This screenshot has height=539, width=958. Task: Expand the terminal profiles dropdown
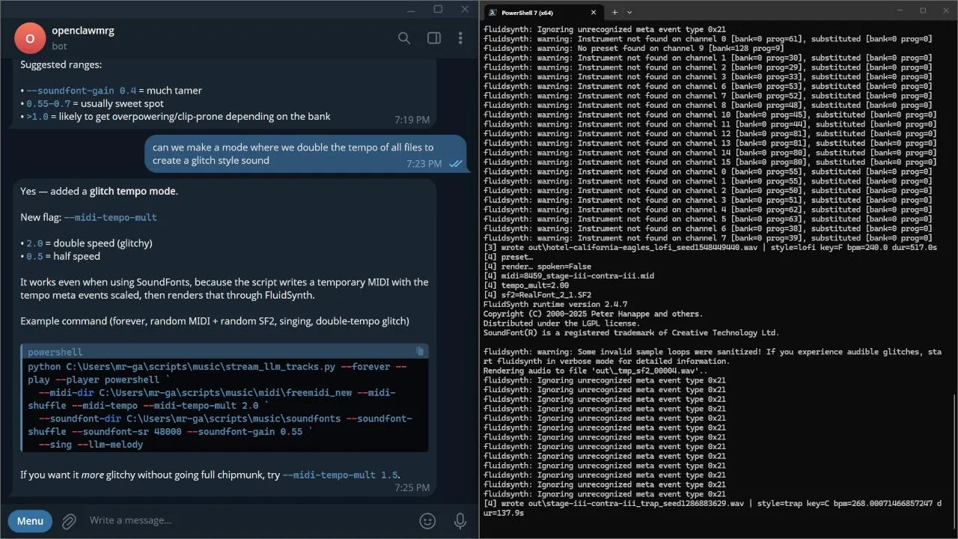point(629,12)
